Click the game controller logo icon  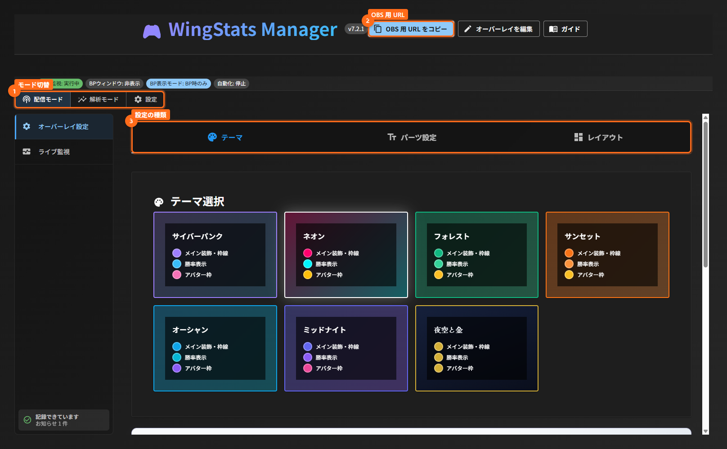[152, 31]
